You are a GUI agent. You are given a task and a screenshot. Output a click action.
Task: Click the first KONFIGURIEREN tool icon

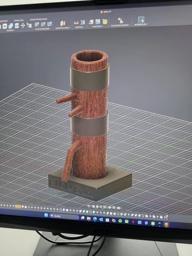[x=37, y=25]
